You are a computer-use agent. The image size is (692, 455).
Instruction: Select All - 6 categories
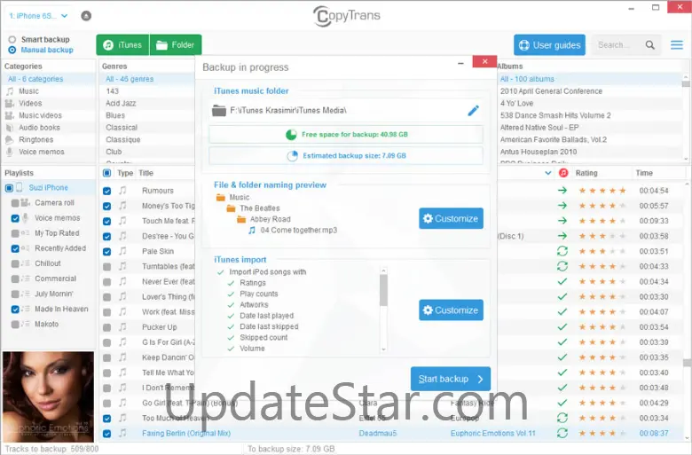[49, 79]
